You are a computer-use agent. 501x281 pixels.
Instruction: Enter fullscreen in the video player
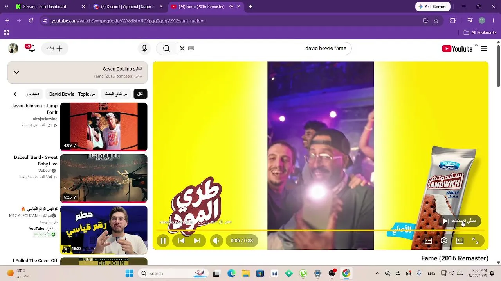click(x=475, y=241)
